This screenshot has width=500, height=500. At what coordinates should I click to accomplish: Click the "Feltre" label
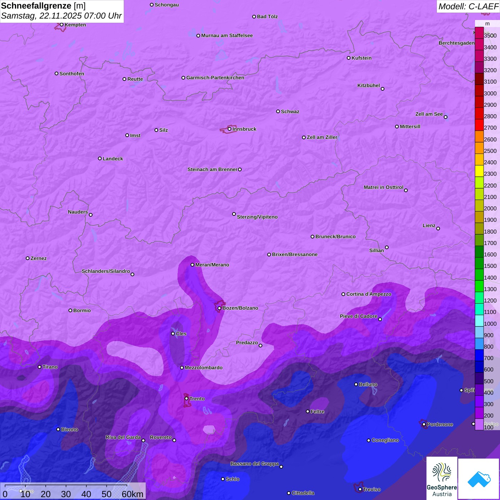317,411
